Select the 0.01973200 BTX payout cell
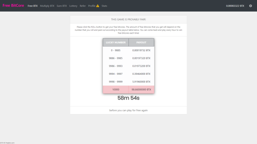This screenshot has height=144, width=257. pyautogui.click(x=141, y=66)
